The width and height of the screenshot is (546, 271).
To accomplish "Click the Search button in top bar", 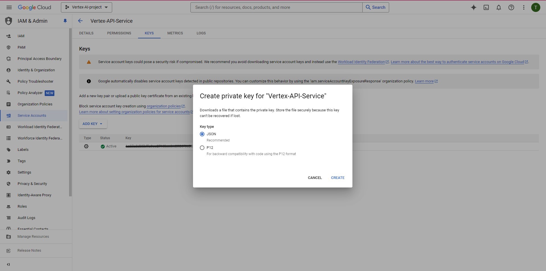I will click(376, 7).
